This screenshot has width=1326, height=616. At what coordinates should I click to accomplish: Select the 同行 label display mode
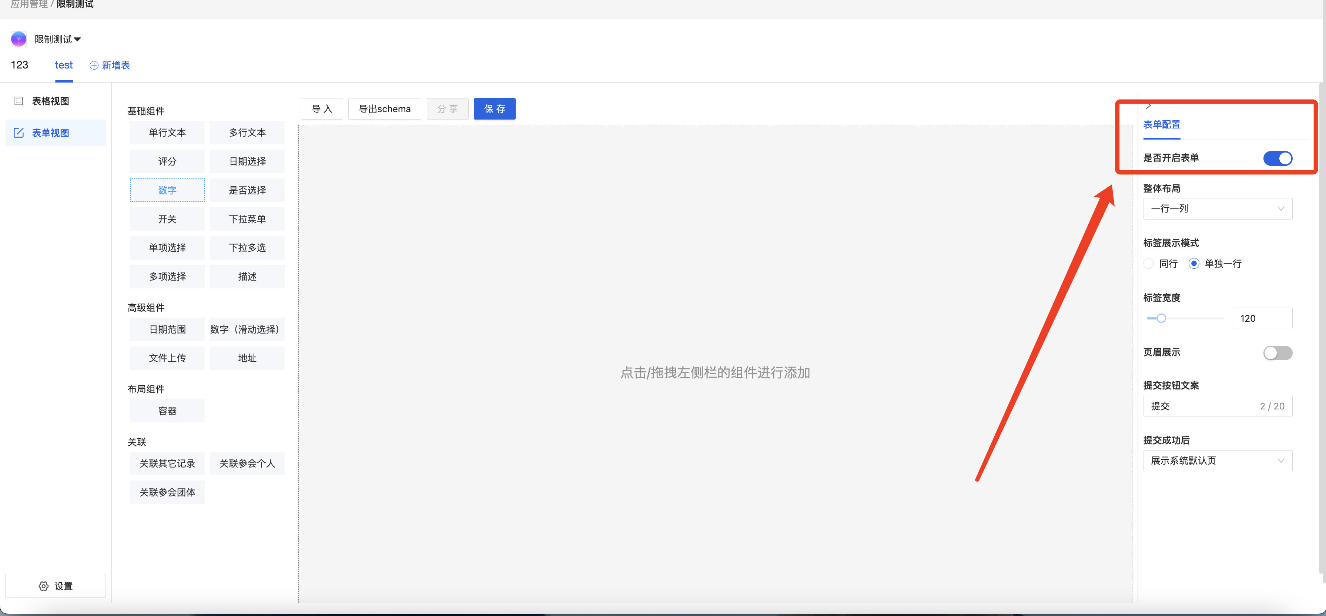pyautogui.click(x=1148, y=264)
